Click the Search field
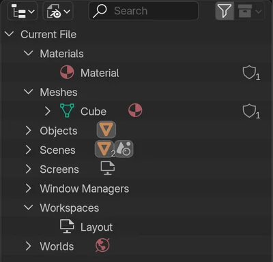 [x=143, y=11]
